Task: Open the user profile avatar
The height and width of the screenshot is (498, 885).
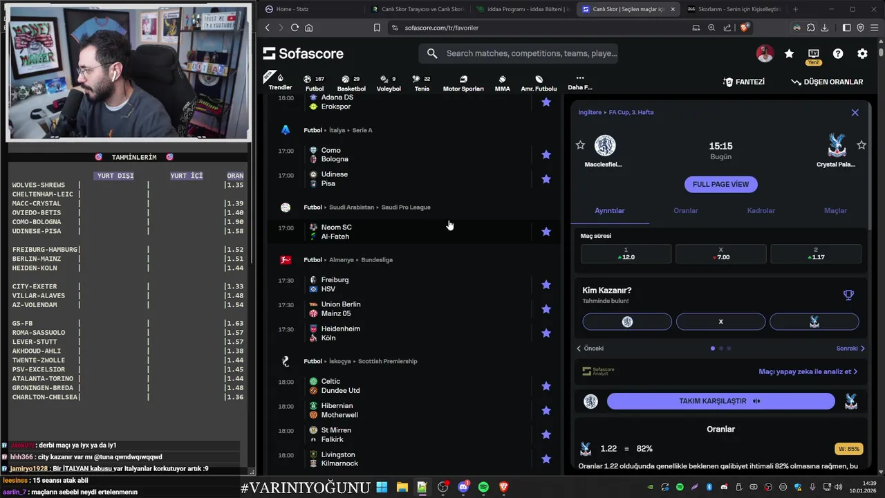Action: click(765, 53)
